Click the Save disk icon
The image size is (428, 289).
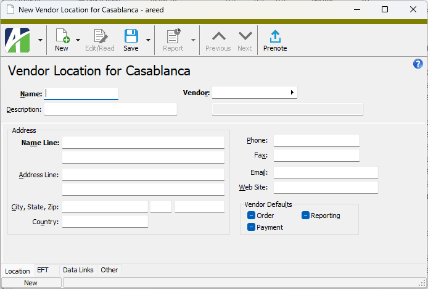131,36
